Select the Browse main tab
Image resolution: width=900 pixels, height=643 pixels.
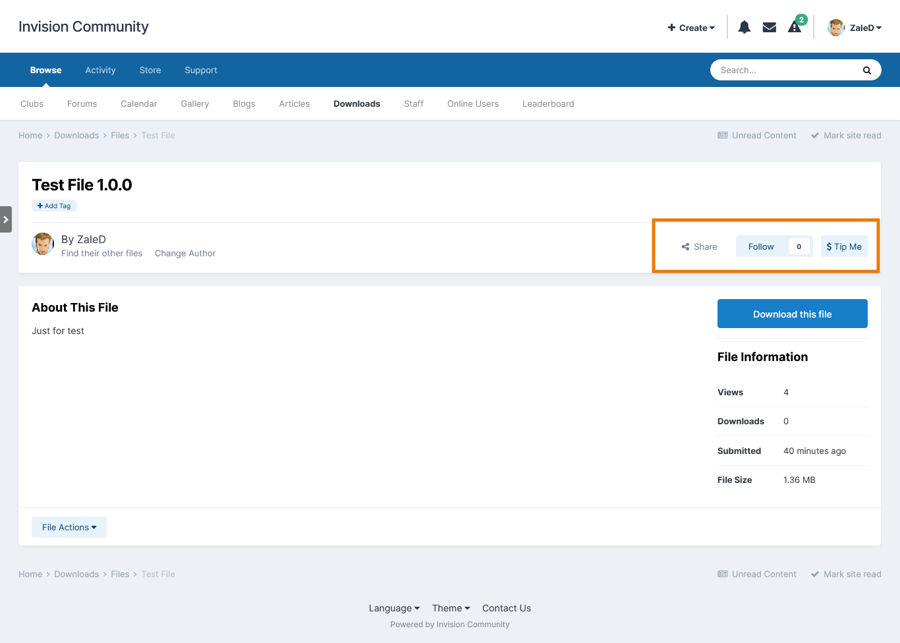(x=46, y=70)
